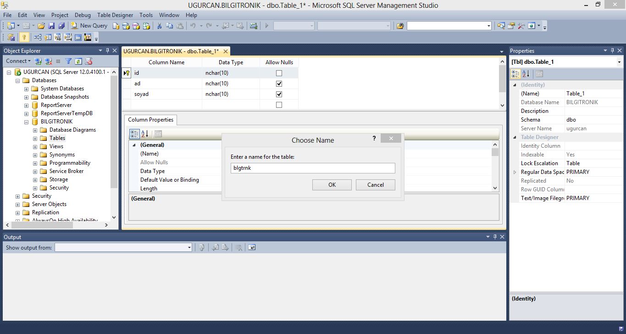This screenshot has height=334, width=626.
Task: Click OK in Choose Name dialog
Action: click(x=332, y=185)
